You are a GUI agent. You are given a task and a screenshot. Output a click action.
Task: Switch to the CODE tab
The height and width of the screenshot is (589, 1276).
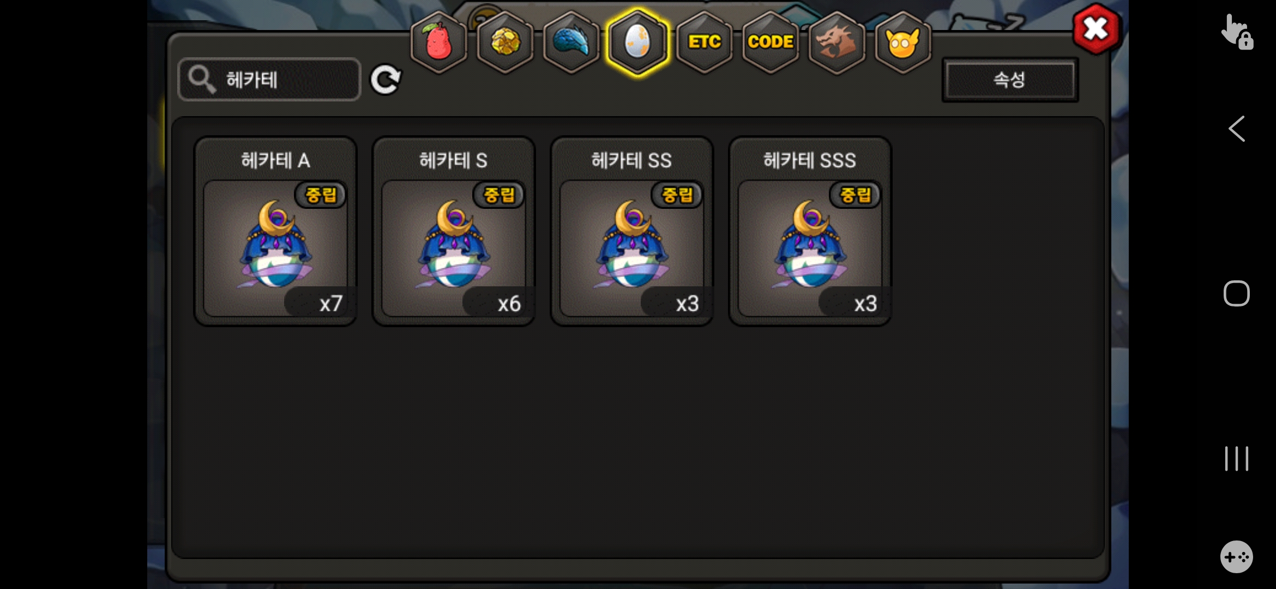771,42
